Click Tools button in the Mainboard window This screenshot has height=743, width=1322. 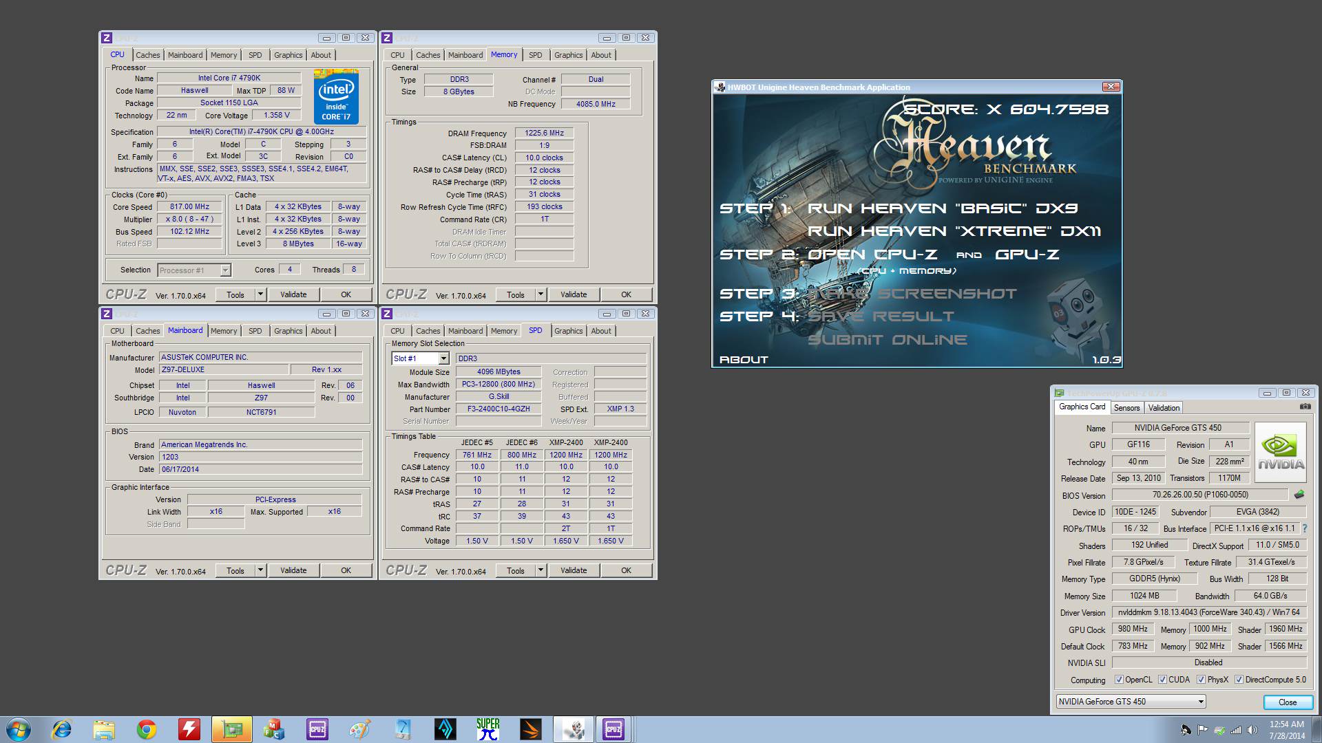click(x=235, y=570)
